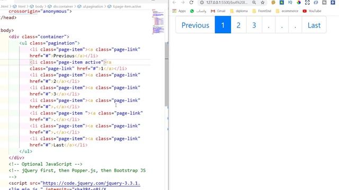Click the crossorigin="anonymous" line
Image resolution: width=339 pixels, height=190 pixels.
(40, 11)
